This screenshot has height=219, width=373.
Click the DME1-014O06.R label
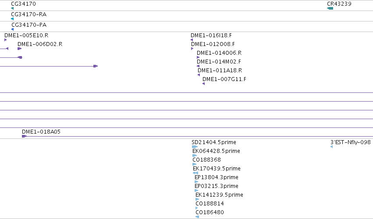coord(219,53)
